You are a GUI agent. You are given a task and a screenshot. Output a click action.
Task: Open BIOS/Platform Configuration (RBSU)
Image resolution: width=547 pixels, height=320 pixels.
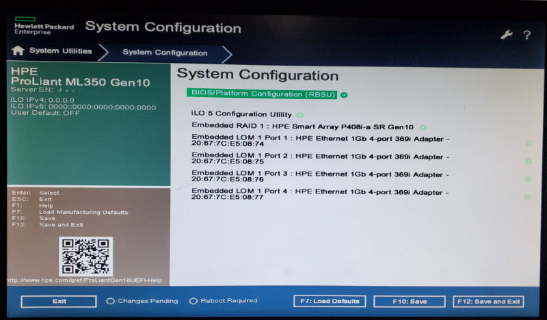(x=262, y=94)
